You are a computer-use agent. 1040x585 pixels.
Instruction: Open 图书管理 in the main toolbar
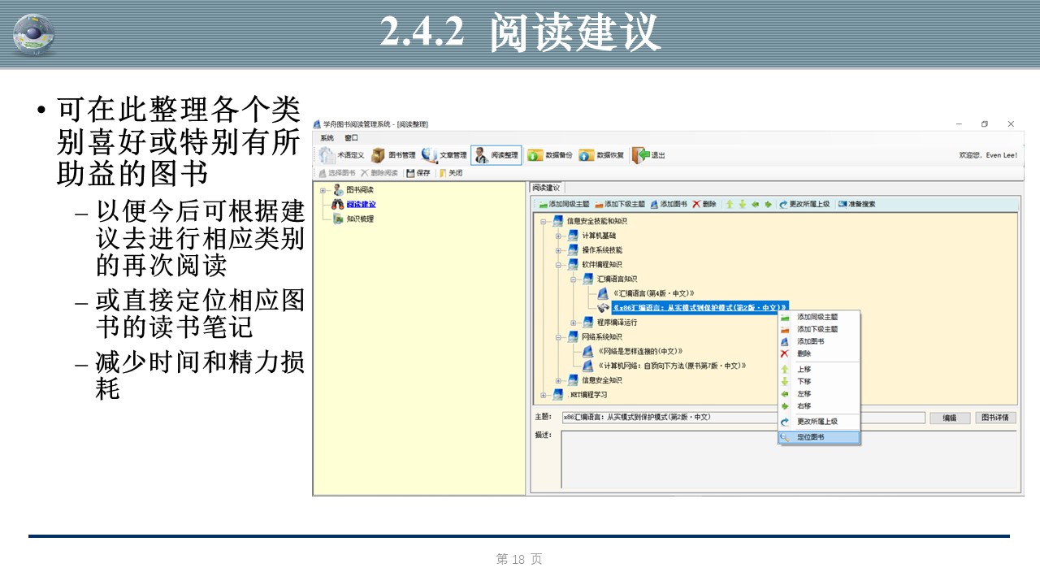tap(393, 155)
